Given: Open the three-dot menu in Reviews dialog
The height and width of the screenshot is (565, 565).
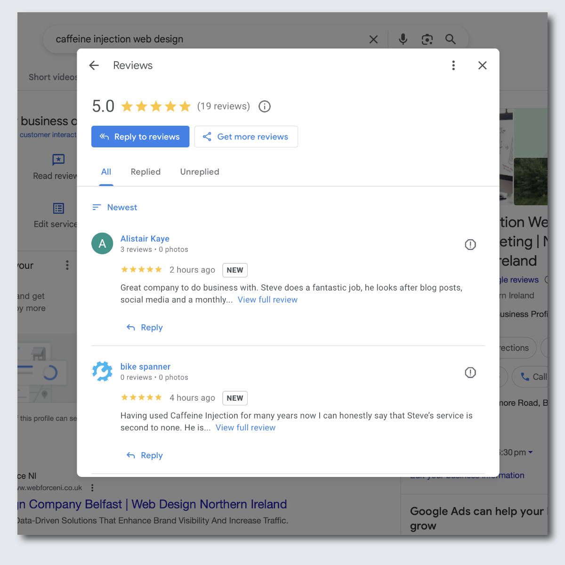Looking at the screenshot, I should click(453, 65).
